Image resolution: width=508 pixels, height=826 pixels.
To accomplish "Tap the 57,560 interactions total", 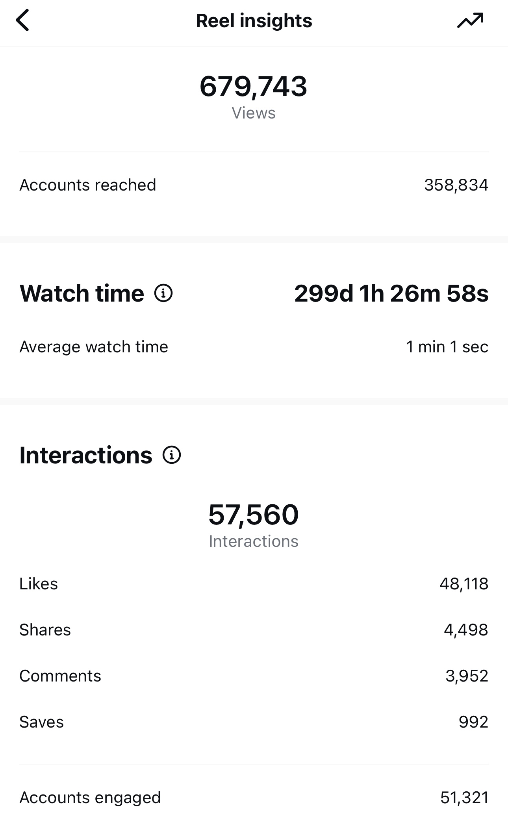I will coord(254,515).
